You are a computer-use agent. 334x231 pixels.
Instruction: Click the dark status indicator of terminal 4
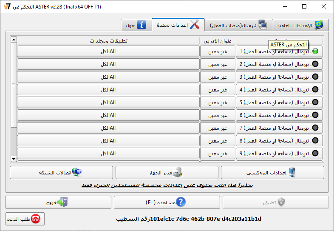pos(315,90)
